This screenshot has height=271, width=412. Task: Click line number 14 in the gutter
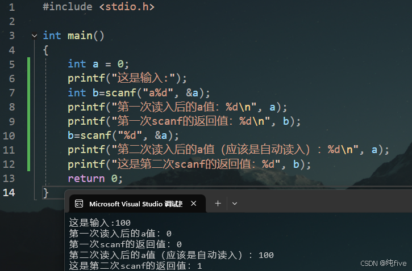pos(9,193)
